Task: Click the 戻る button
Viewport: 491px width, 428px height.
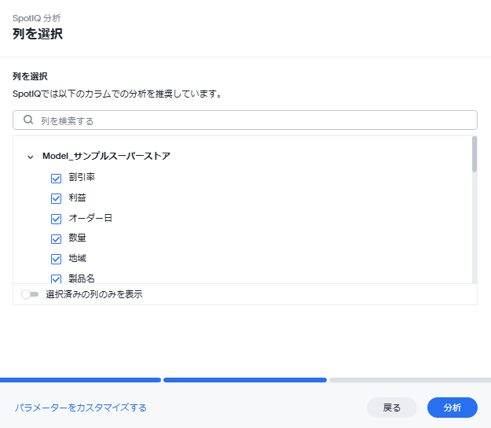Action: pos(391,408)
